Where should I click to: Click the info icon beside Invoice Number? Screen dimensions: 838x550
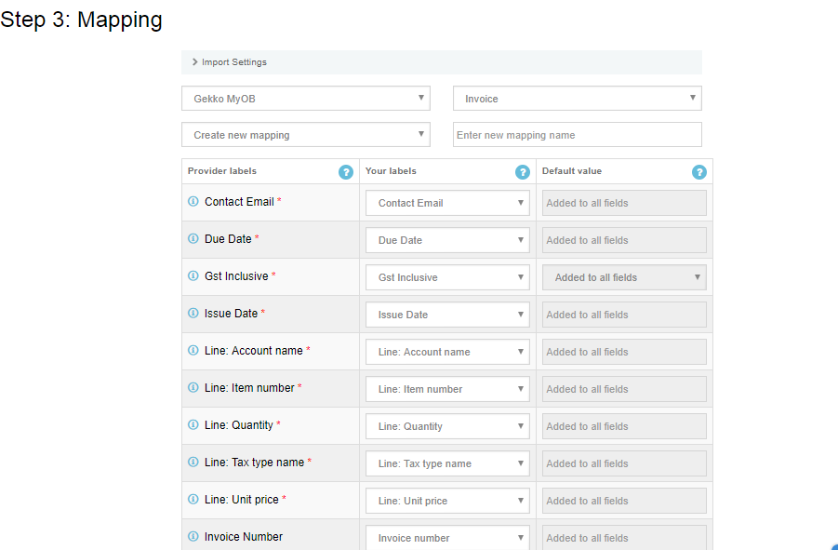[x=193, y=536]
